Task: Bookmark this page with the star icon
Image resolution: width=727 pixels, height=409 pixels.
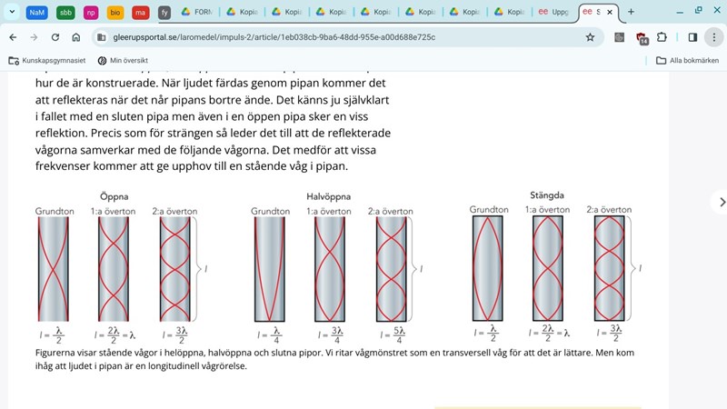Action: coord(590,37)
